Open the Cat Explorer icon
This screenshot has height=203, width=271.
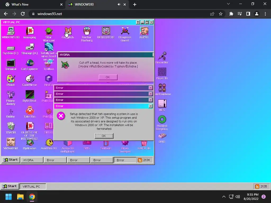(x=30, y=63)
